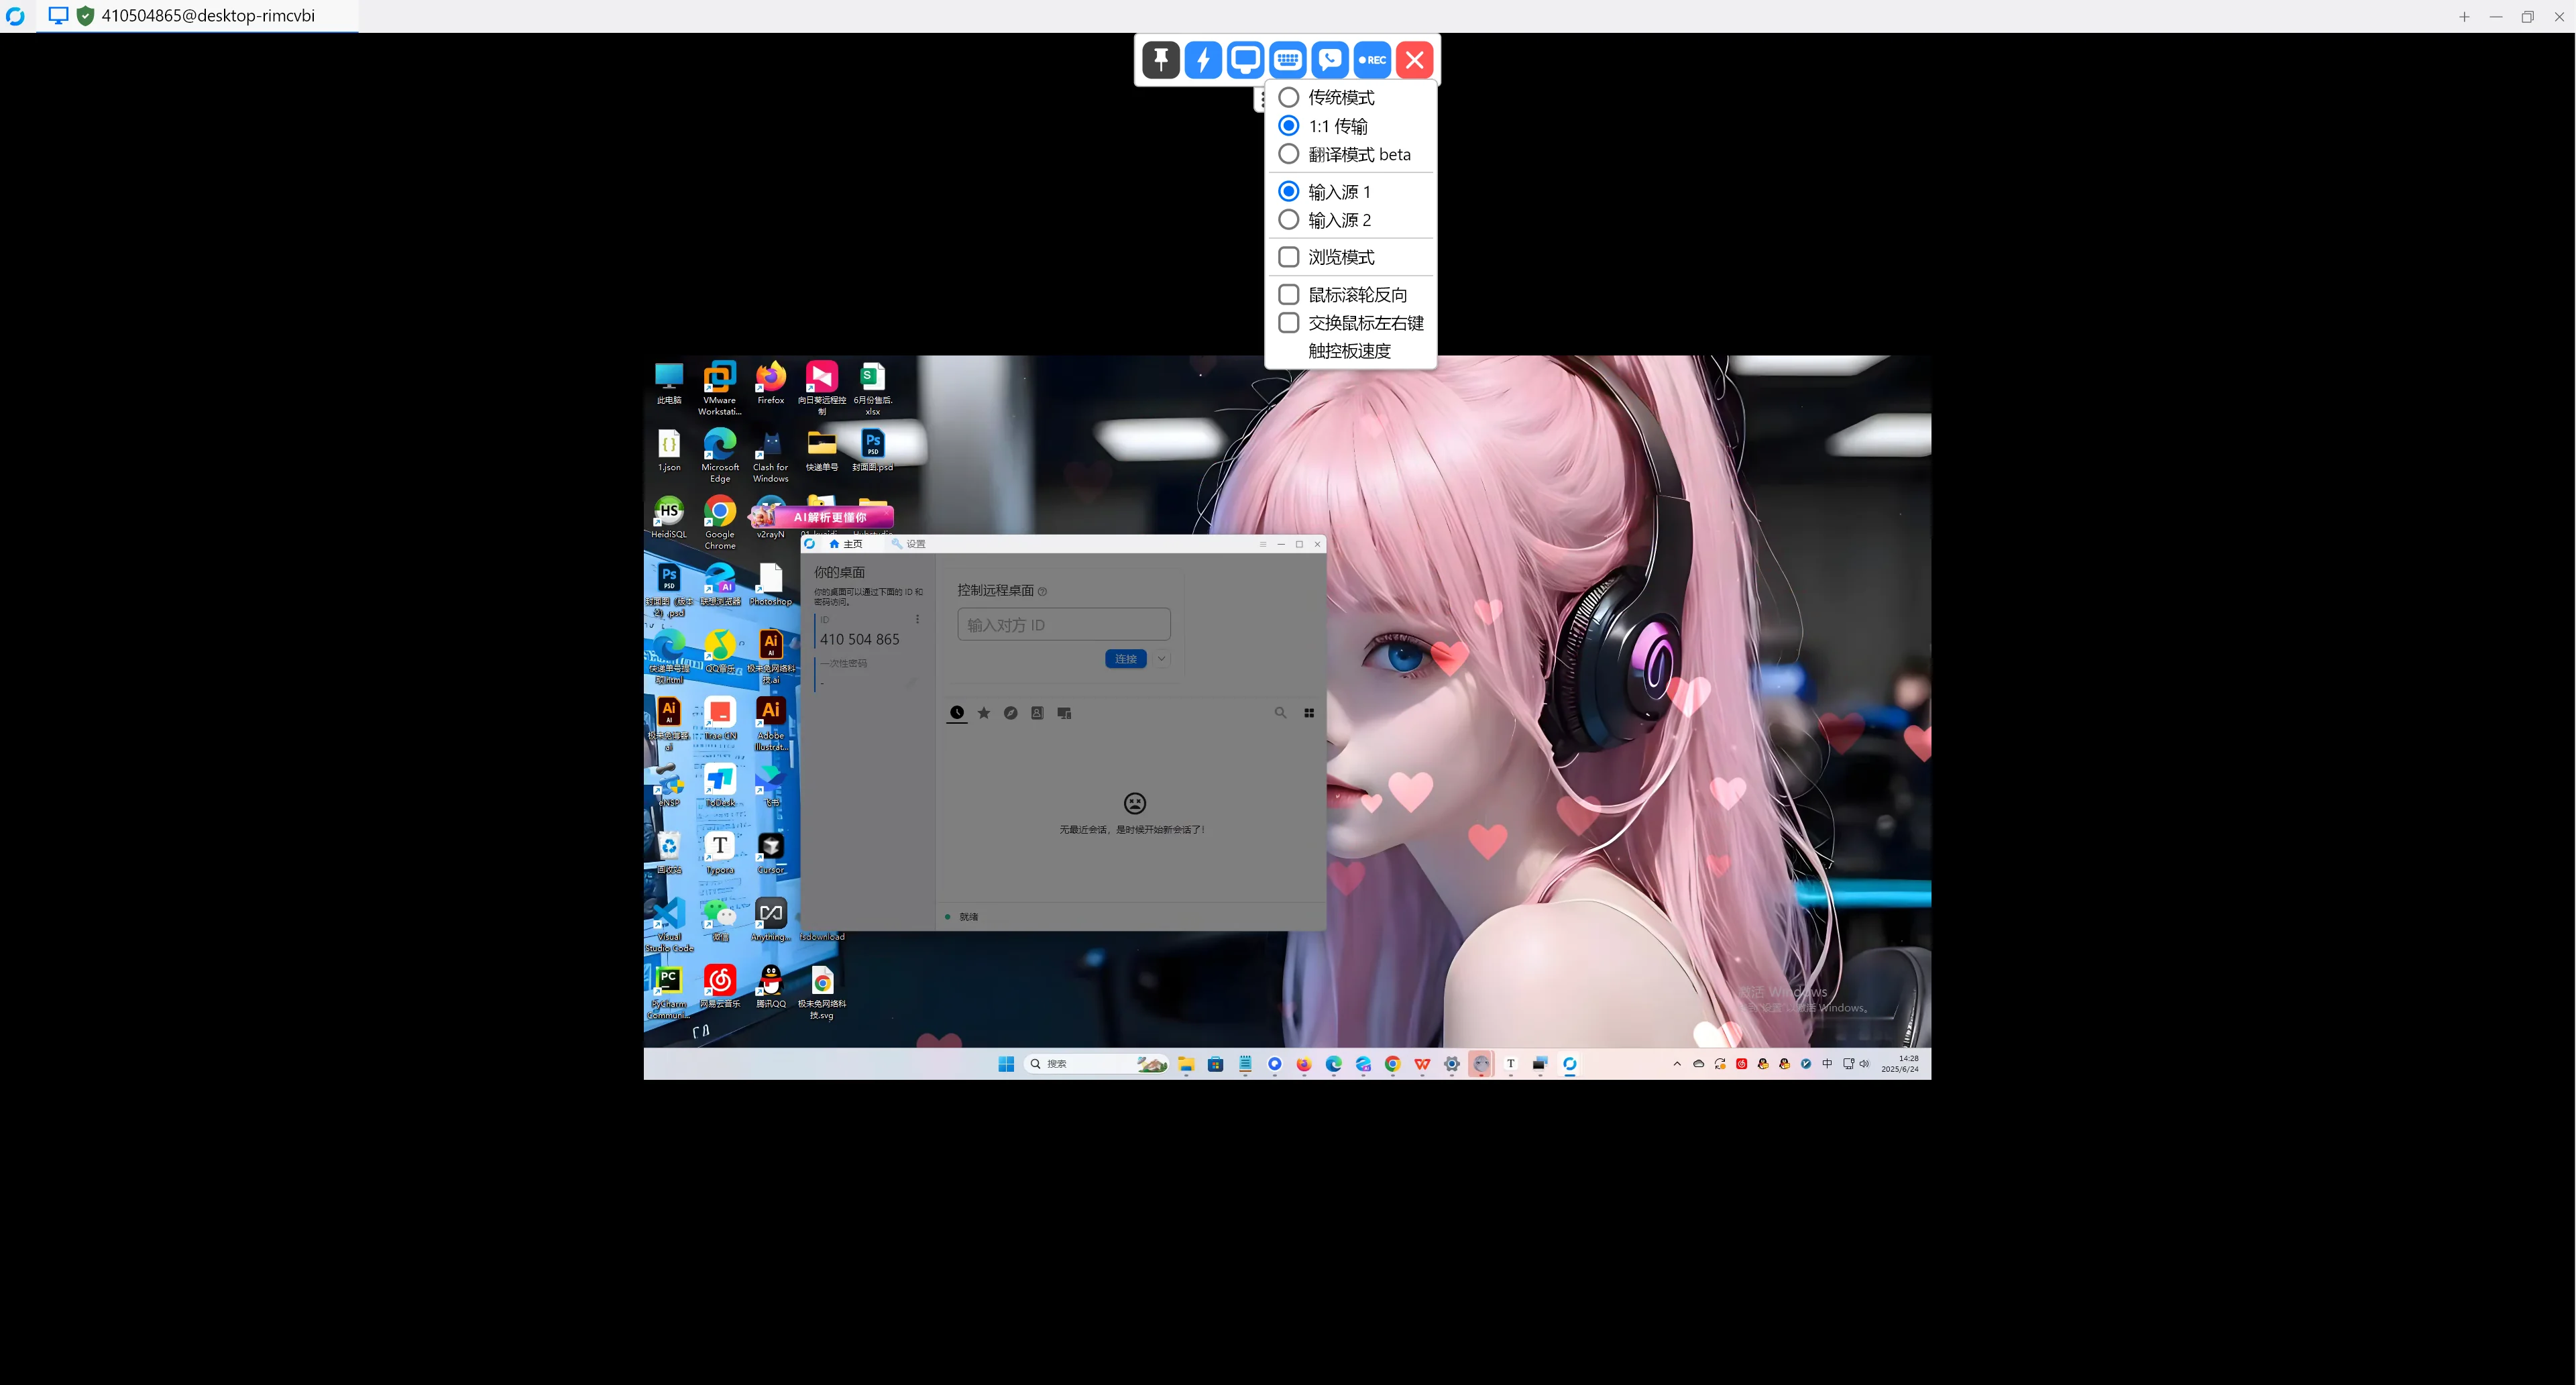
Task: Click the 腾讯QQ desktop icon
Action: tap(770, 987)
